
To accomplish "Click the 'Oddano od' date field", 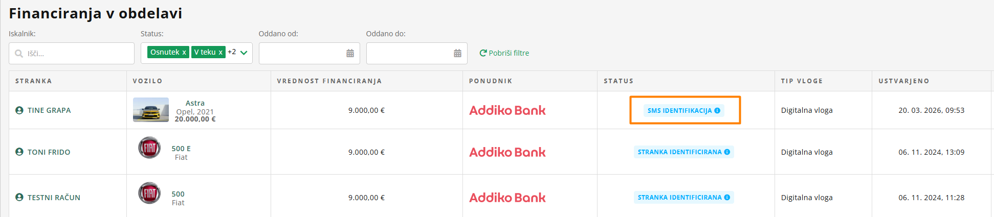I will click(302, 54).
